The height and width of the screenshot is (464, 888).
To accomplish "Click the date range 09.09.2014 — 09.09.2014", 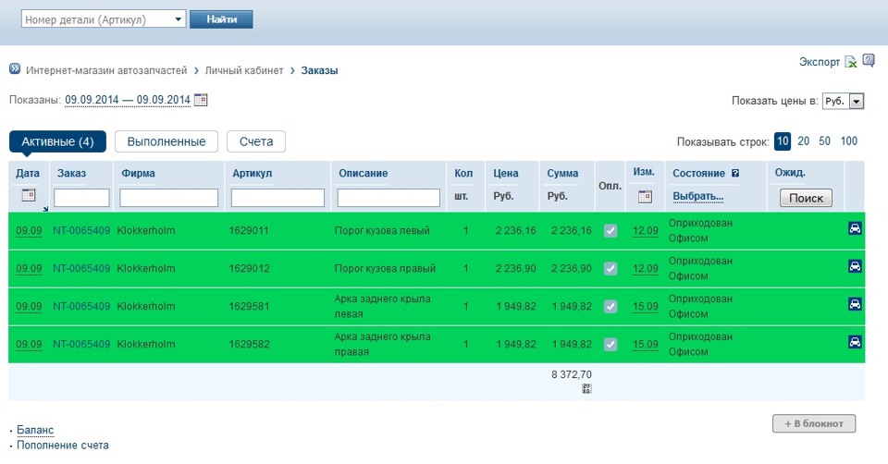I will (128, 100).
